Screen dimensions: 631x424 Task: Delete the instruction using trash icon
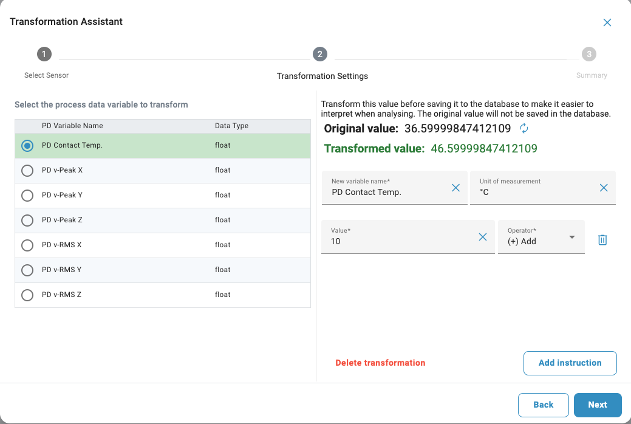click(x=602, y=240)
